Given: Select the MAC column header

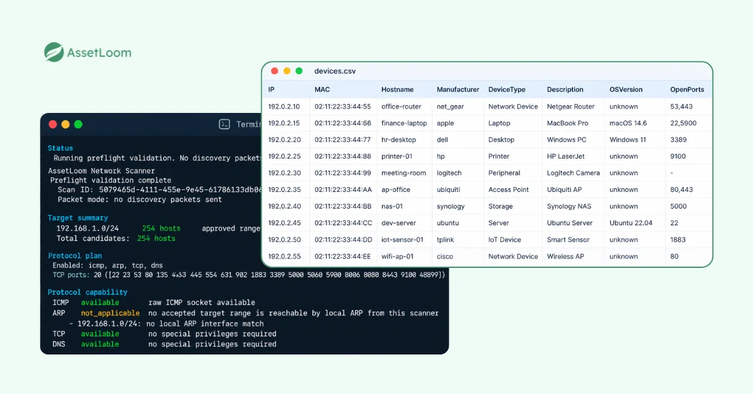Looking at the screenshot, I should [x=322, y=90].
